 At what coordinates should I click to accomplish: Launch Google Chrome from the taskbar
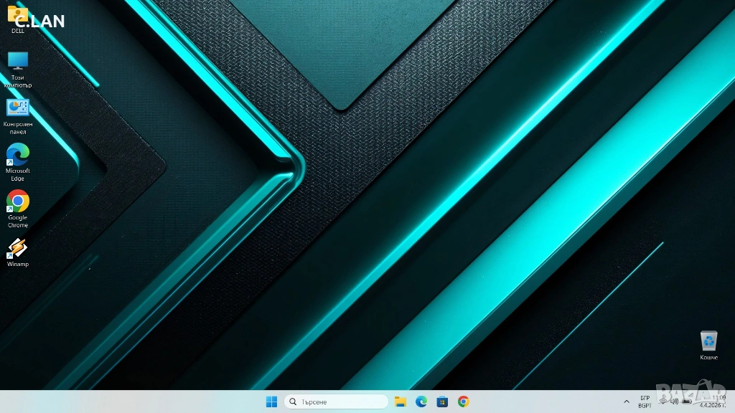464,402
